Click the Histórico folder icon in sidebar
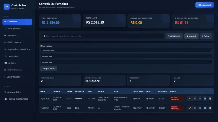The image size is (218, 122). [x=5, y=36]
